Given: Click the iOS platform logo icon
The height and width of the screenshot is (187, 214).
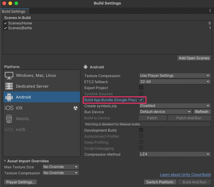Looking at the screenshot, I should [x=9, y=108].
